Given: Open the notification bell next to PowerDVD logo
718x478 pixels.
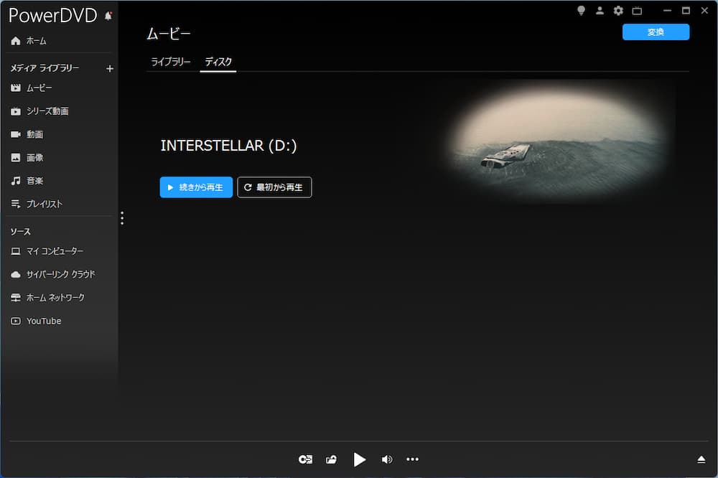Looking at the screenshot, I should click(x=108, y=16).
